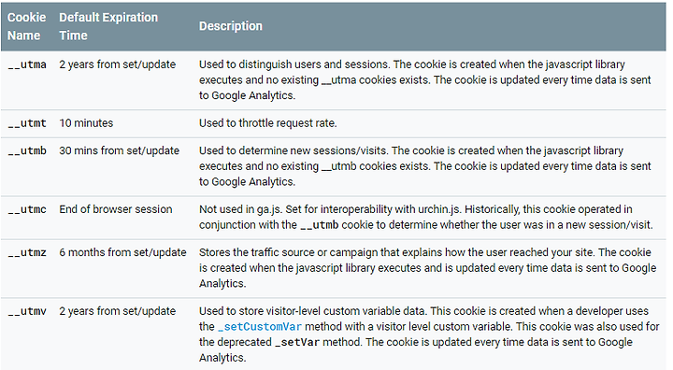Select the __utma cookie name cell
Image resolution: width=673 pixels, height=370 pixels.
click(x=27, y=64)
